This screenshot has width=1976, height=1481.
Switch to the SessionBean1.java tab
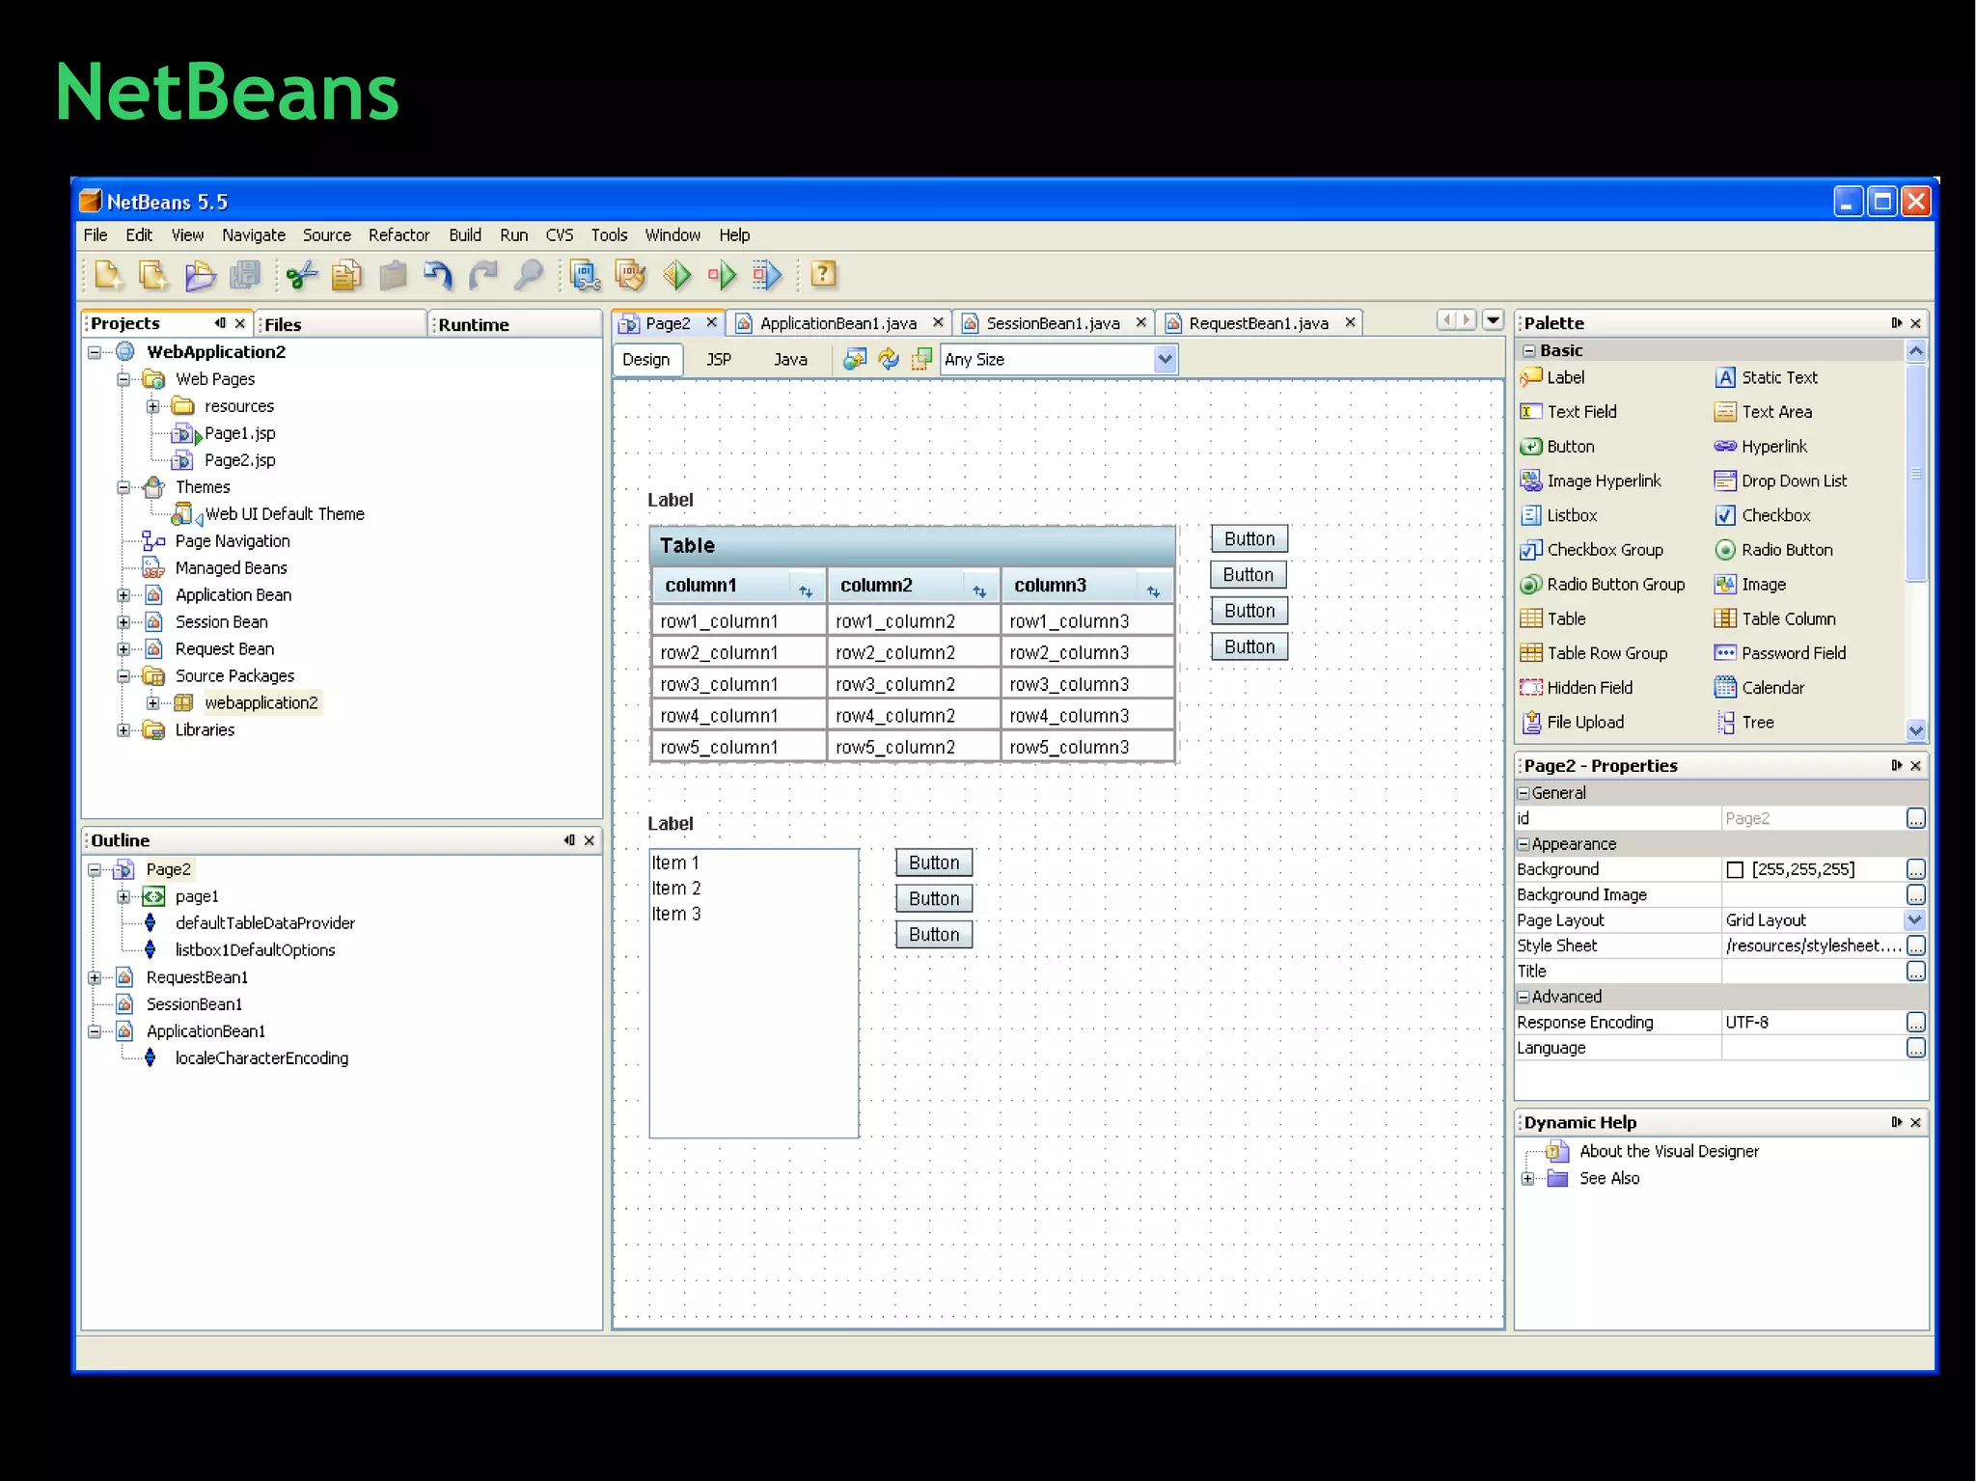pyautogui.click(x=1052, y=324)
